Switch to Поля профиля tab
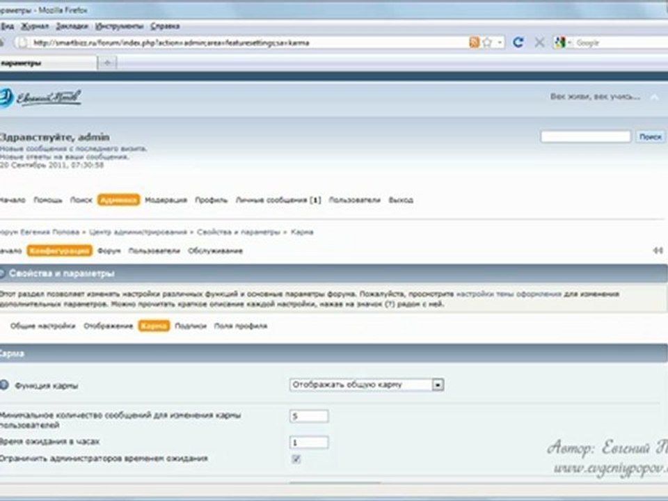 pos(241,326)
